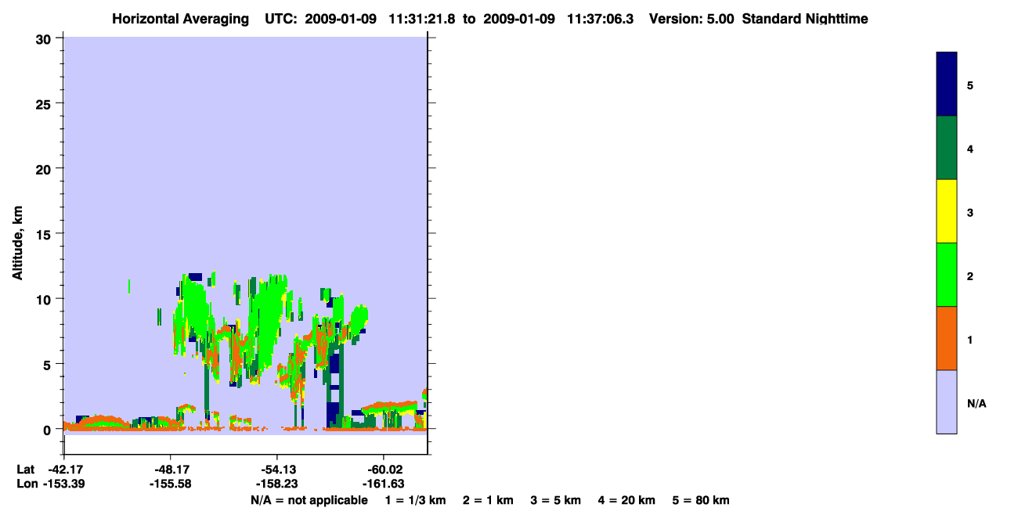
Task: Click the color bar label '3'
Action: point(970,213)
